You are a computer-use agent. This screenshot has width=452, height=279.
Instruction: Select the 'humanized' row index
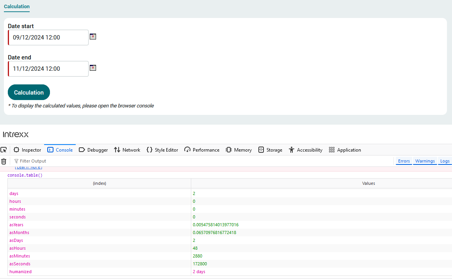tap(20, 271)
